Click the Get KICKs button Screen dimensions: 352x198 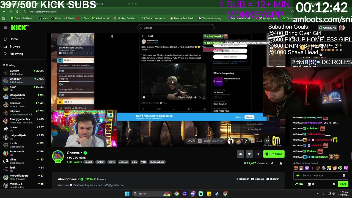(327, 28)
